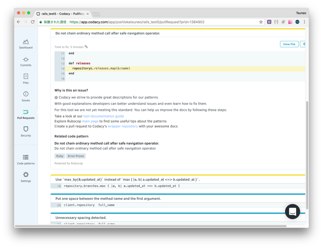The image size is (323, 248).
Task: Open the wrapper repository link
Action: (123, 126)
